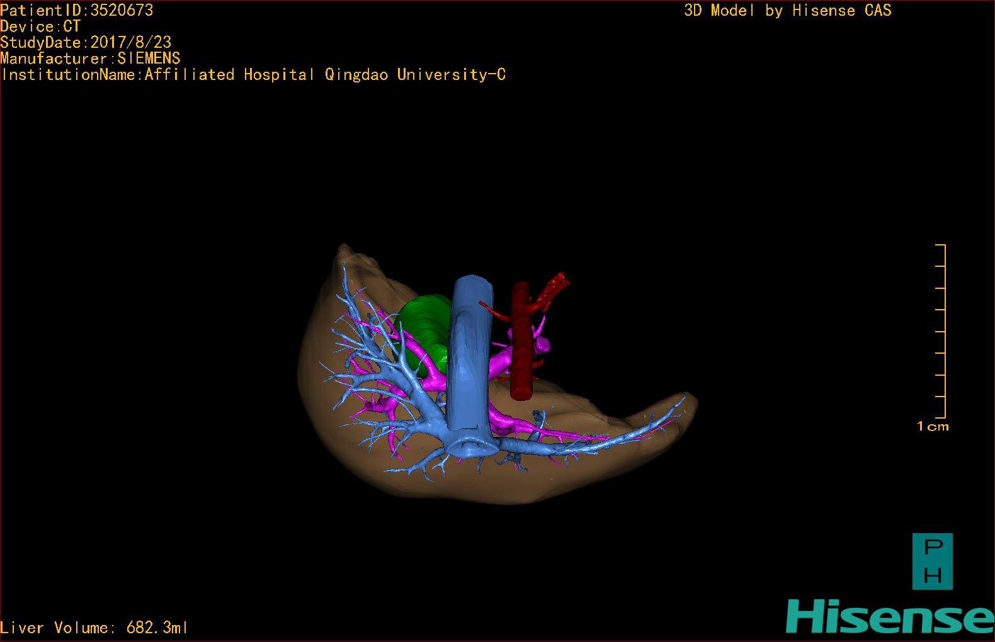
Task: Click the Liver Volume: 682.3ml readout
Action: 94,628
